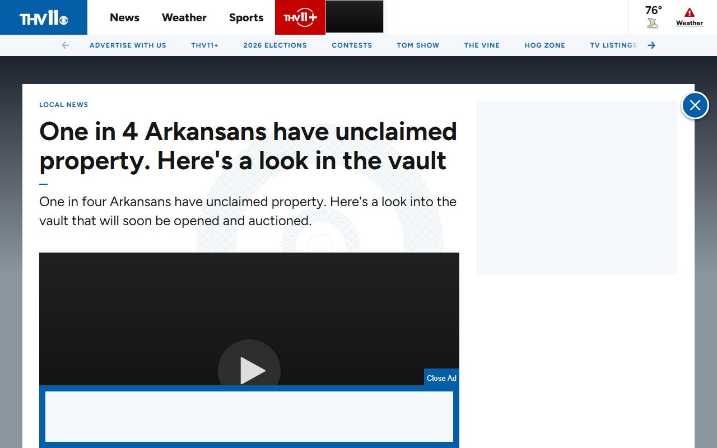Open THV11+ subnav link
The image size is (717, 448).
(204, 45)
